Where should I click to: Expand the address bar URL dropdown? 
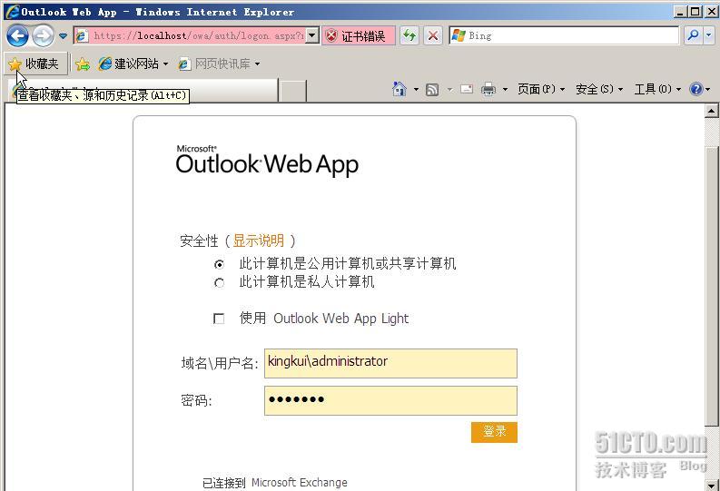click(x=312, y=35)
